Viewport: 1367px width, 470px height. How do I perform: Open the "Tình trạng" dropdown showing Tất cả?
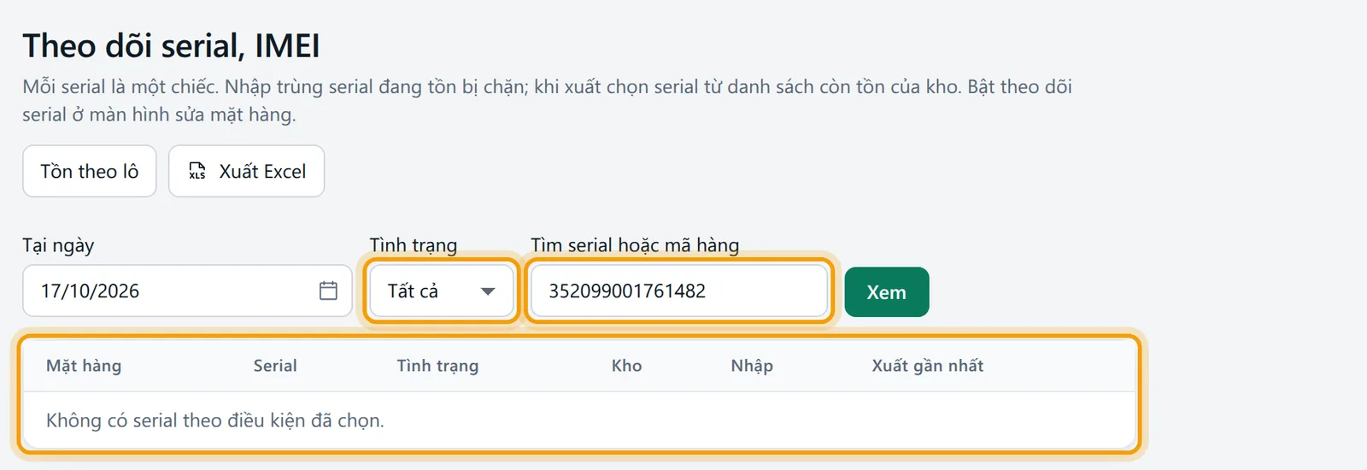tap(441, 291)
